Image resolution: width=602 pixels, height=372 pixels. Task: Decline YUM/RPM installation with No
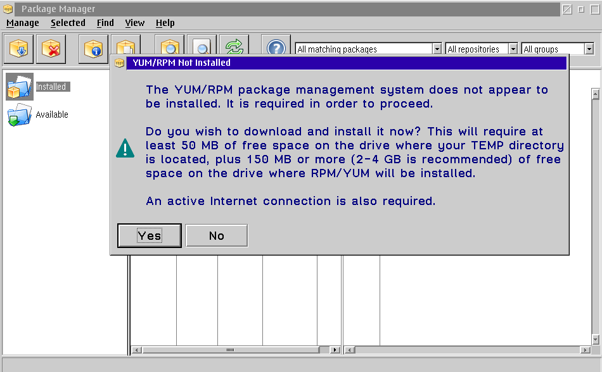coord(217,235)
